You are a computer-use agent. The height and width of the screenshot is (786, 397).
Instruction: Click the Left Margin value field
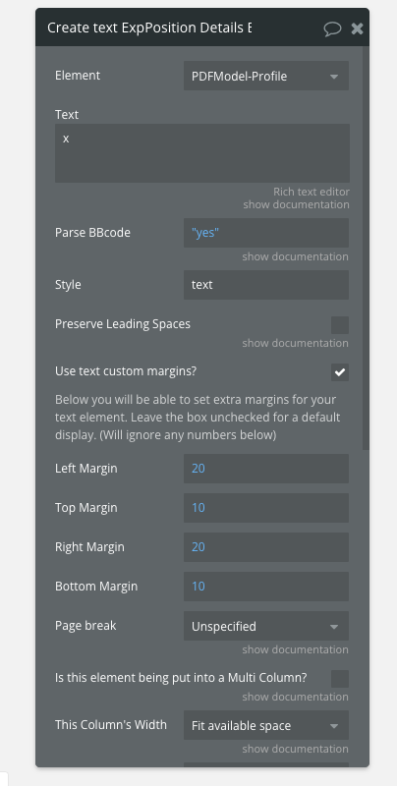(x=266, y=469)
